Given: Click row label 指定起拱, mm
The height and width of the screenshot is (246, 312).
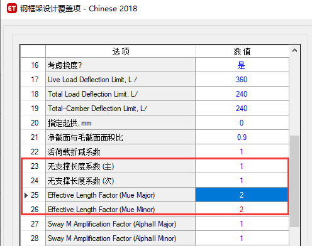Looking at the screenshot, I should coord(120,123).
